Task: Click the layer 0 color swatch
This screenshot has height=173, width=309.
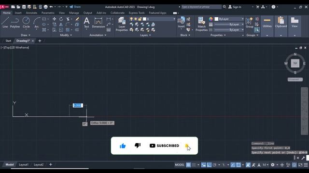Action: (144, 19)
